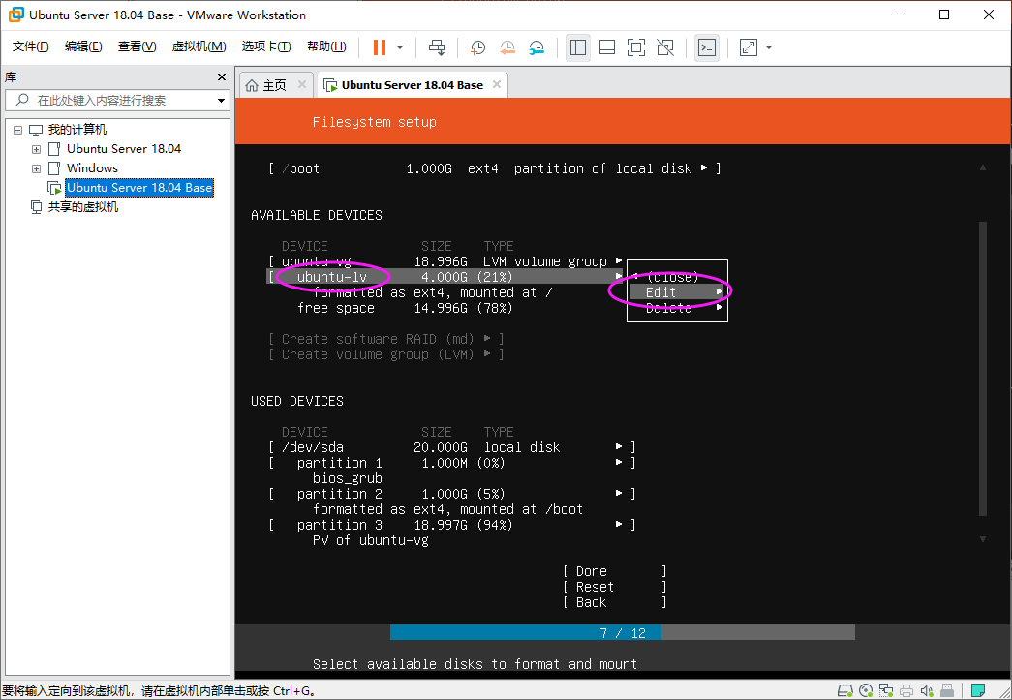Click Create software RAID (md) option
Screen dimensions: 1012x700
(x=386, y=339)
